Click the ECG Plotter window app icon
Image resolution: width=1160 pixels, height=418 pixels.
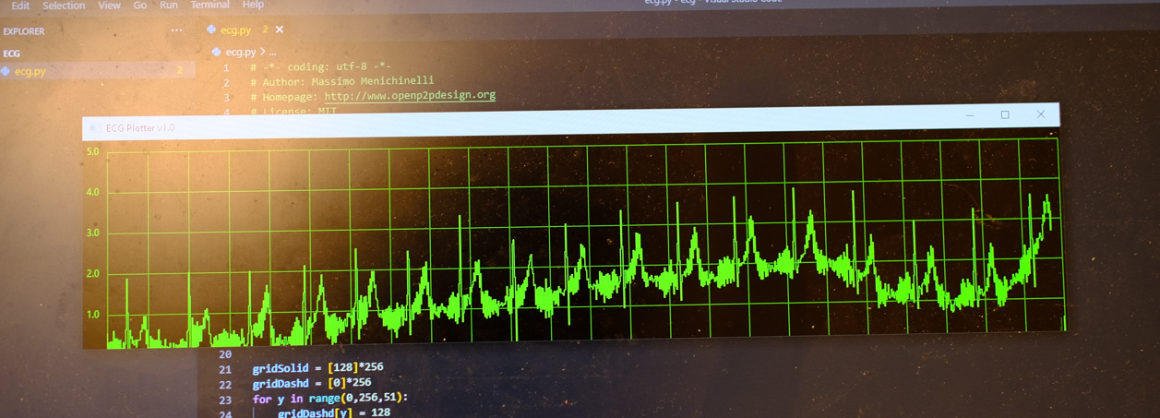[x=93, y=128]
